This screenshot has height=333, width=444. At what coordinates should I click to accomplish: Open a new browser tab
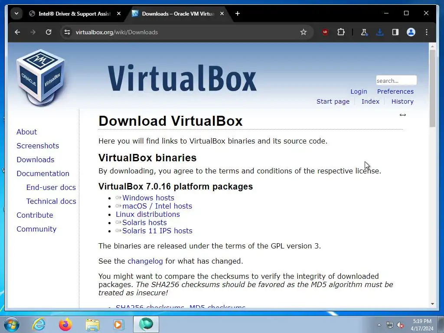click(238, 13)
